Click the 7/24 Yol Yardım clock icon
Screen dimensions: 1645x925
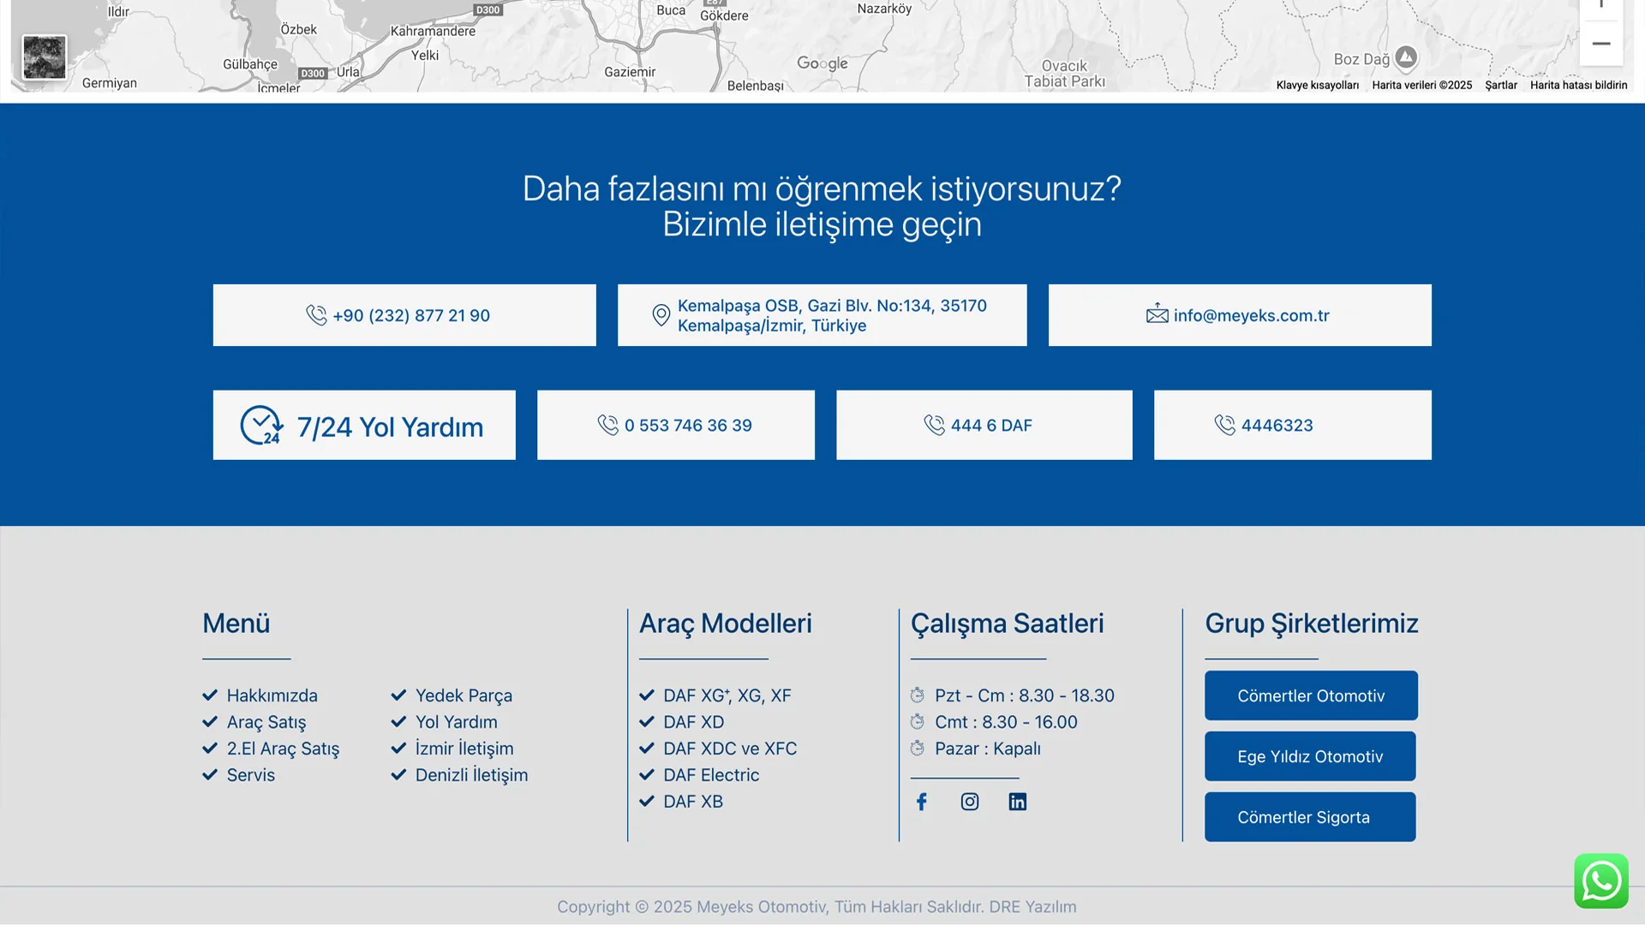tap(261, 425)
